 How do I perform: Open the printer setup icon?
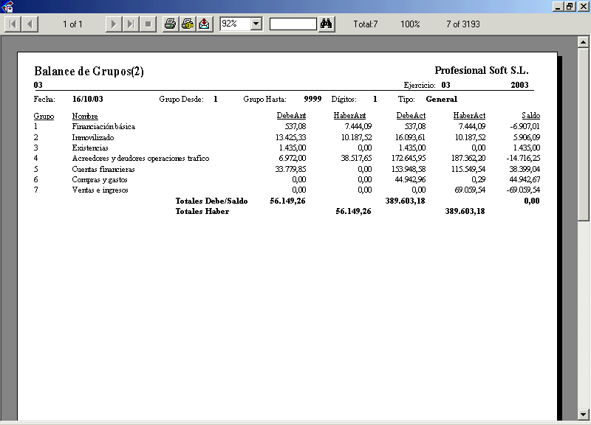click(x=188, y=24)
